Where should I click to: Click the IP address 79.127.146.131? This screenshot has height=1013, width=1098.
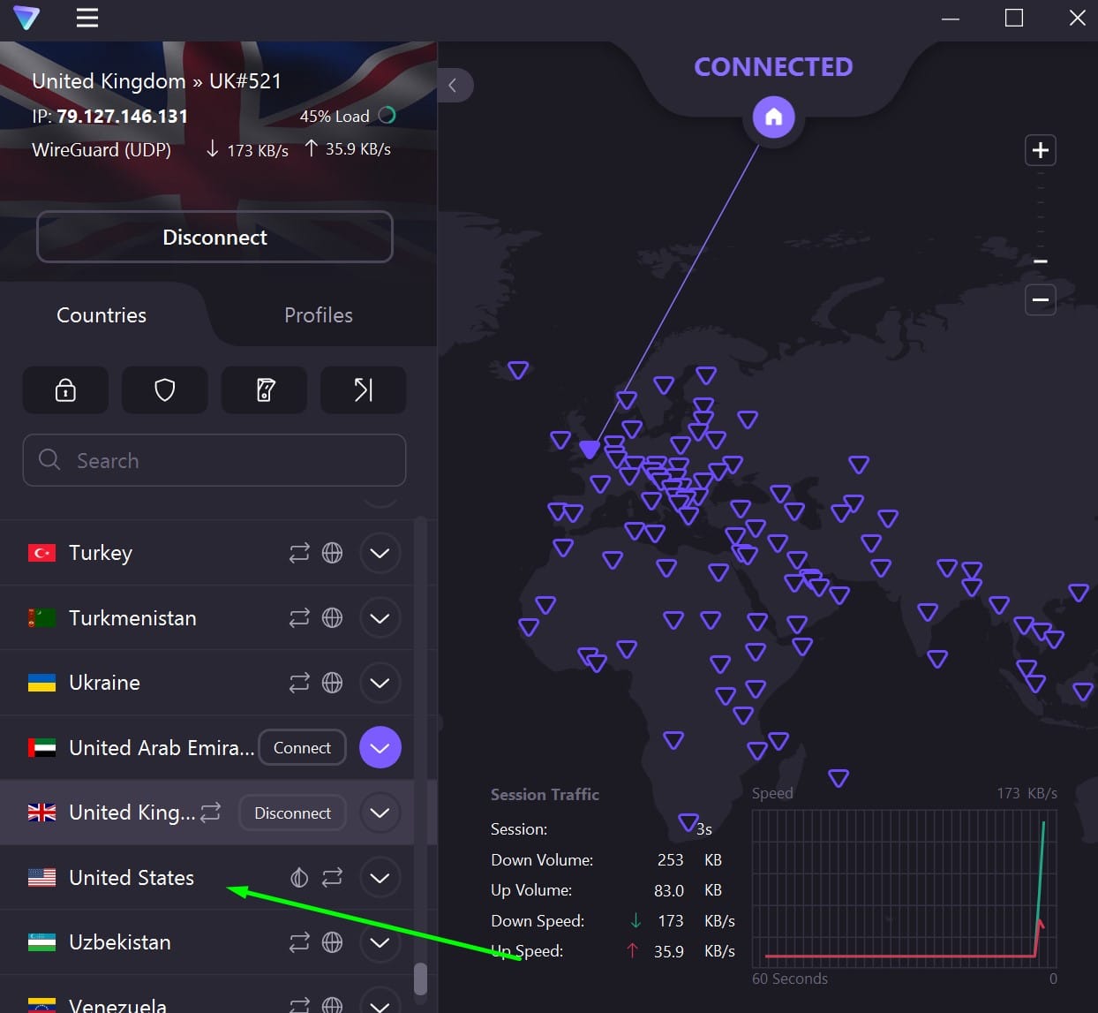point(122,116)
